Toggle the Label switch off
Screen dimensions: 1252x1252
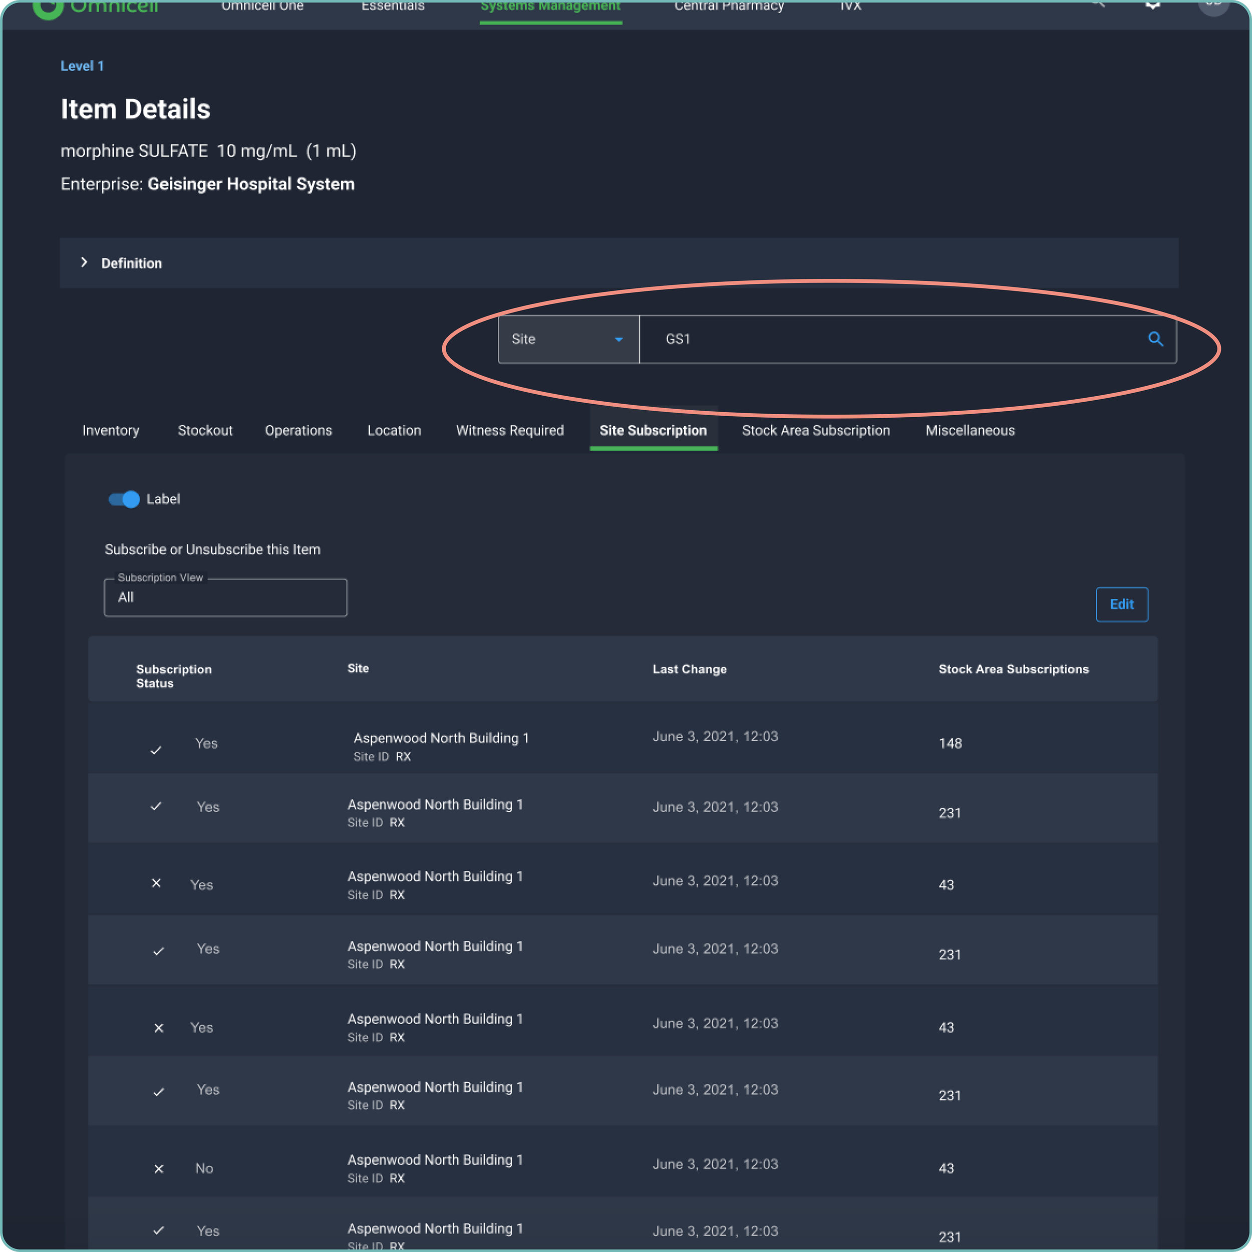[x=124, y=499]
